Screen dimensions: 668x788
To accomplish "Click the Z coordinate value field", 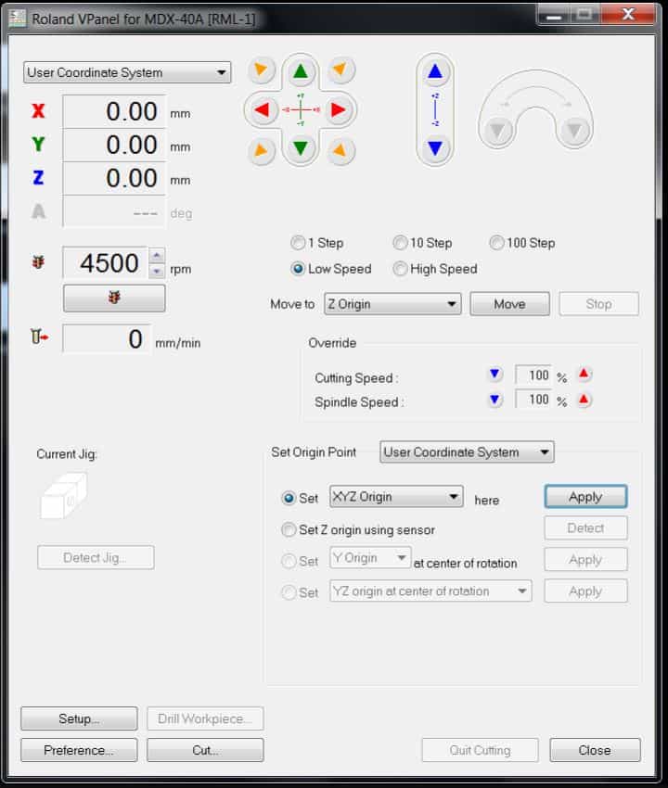I will (114, 178).
